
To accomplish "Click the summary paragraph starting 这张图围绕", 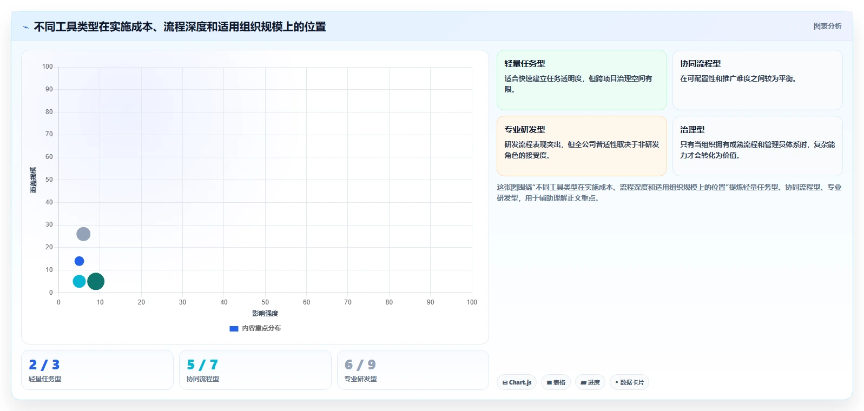I will pos(669,193).
